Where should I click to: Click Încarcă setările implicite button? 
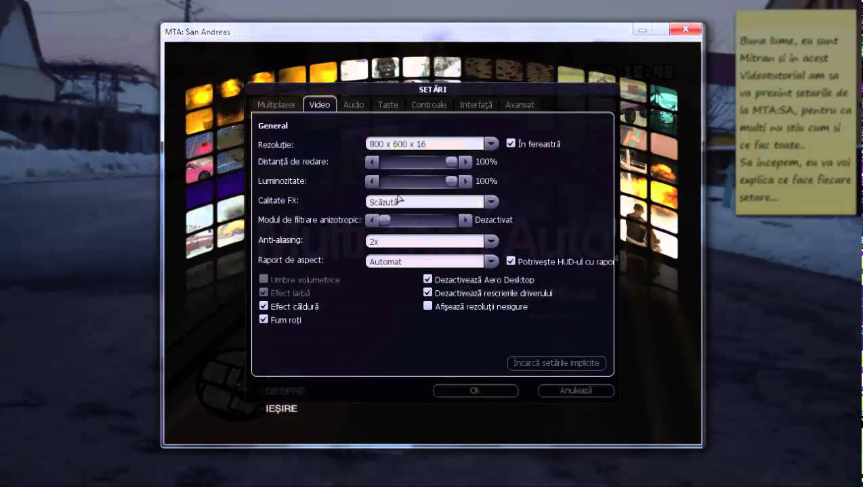(x=556, y=363)
